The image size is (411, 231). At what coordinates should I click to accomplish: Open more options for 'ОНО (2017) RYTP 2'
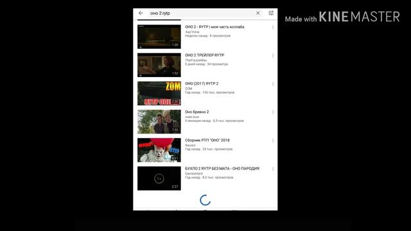pyautogui.click(x=273, y=84)
